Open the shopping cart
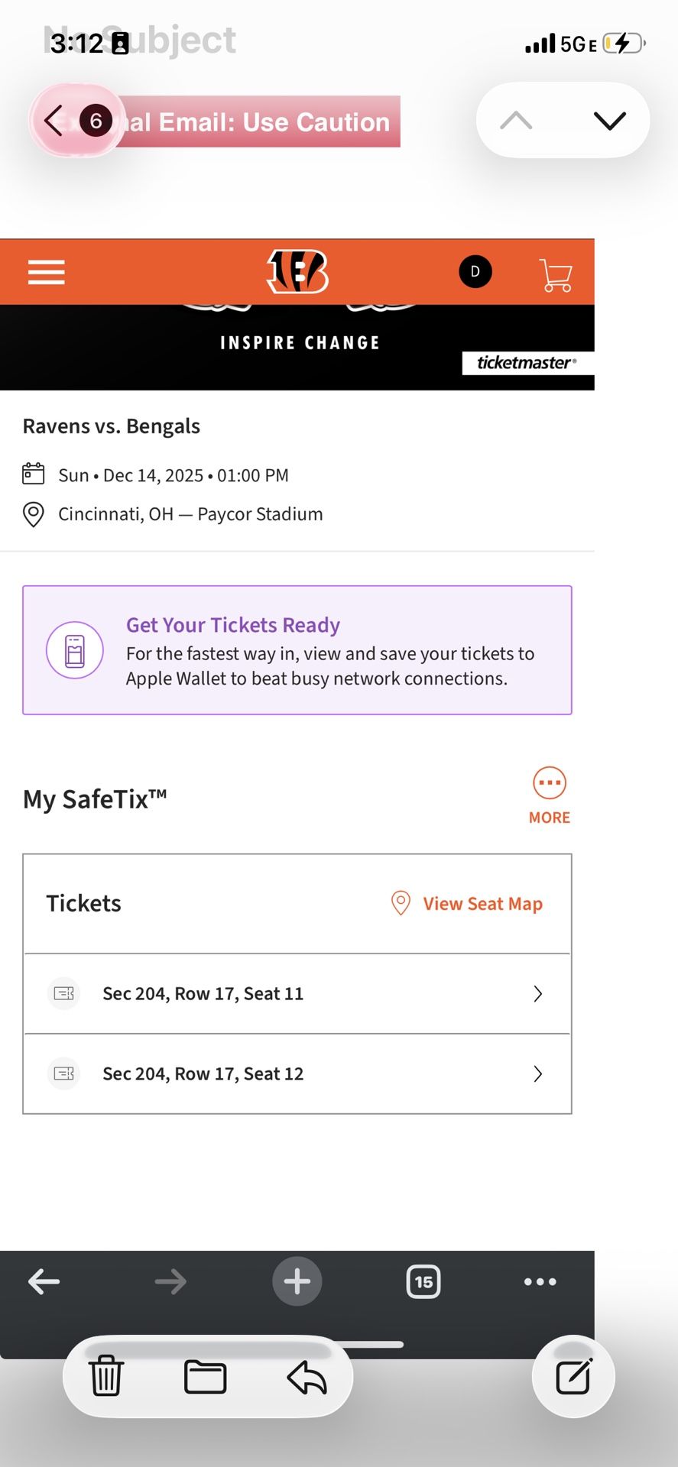Screen dimensions: 678x1467 [556, 275]
